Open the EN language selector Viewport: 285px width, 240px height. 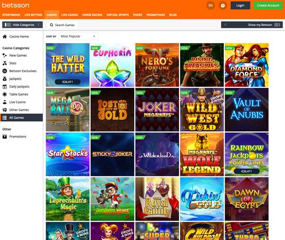pyautogui.click(x=210, y=5)
